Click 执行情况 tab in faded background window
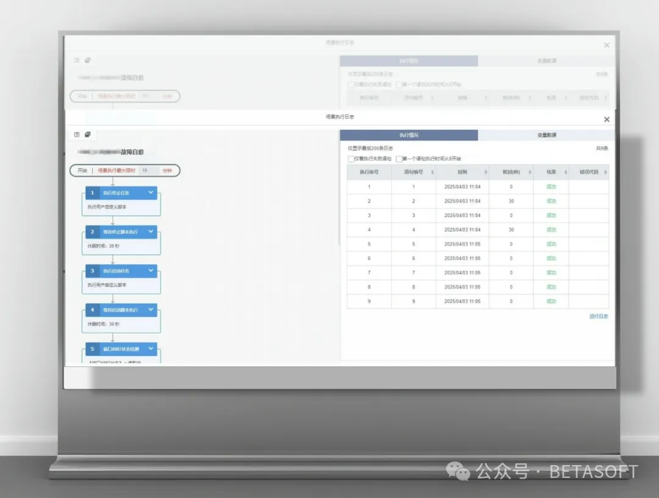 pyautogui.click(x=409, y=61)
